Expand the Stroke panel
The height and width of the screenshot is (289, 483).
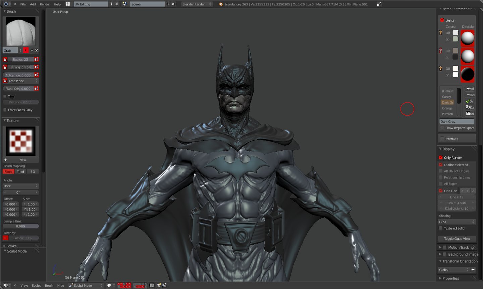click(x=5, y=246)
